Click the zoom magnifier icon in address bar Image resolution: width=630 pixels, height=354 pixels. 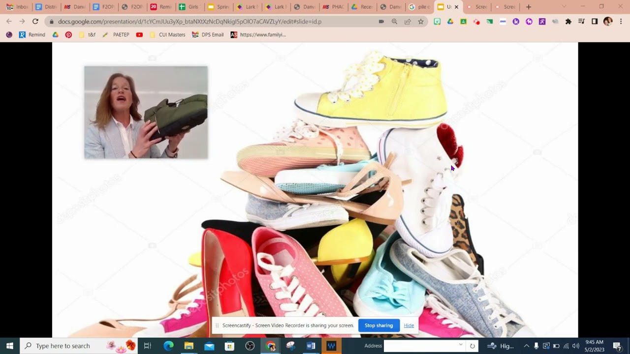click(x=394, y=22)
